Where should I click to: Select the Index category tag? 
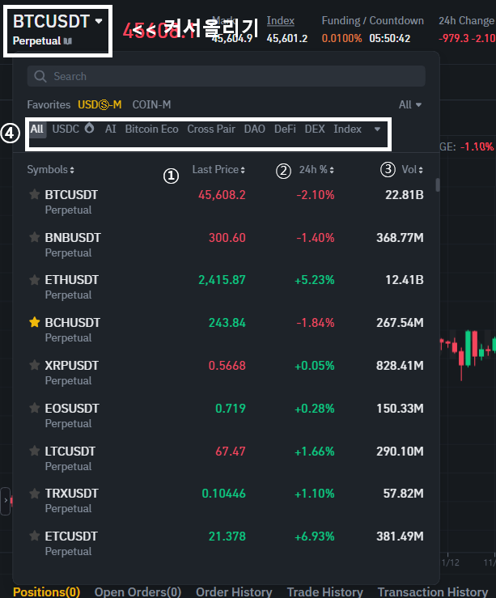[x=347, y=129]
